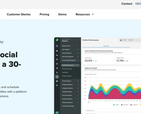Collapse the Cross-Network Reports chevron
This screenshot has height=114, width=141.
[78, 60]
